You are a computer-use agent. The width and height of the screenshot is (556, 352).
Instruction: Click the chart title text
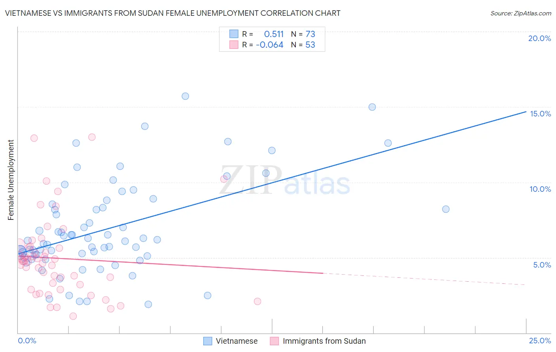tap(173, 13)
